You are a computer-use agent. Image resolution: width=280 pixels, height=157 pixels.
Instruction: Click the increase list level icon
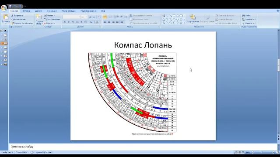121,17
